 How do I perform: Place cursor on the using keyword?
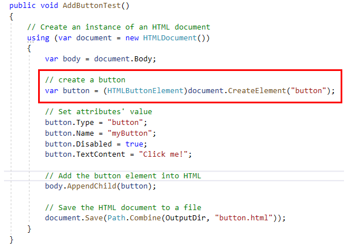click(38, 37)
